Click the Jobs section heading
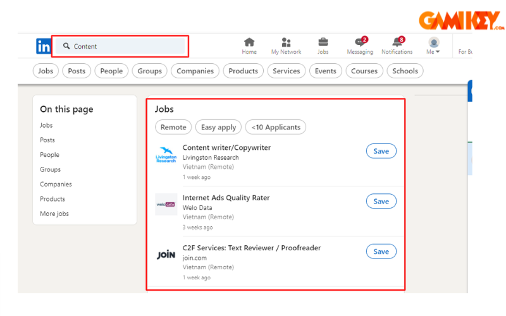Screen dimensions: 506x316 coord(164,109)
